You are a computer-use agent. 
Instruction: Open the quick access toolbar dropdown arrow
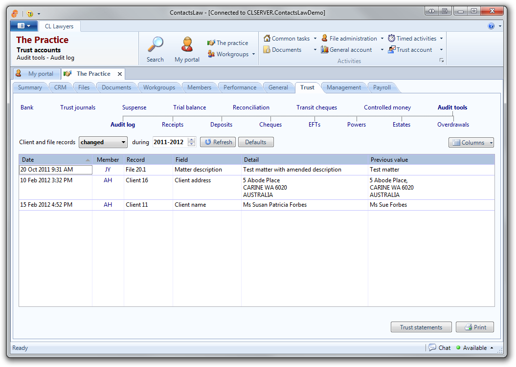pyautogui.click(x=39, y=14)
